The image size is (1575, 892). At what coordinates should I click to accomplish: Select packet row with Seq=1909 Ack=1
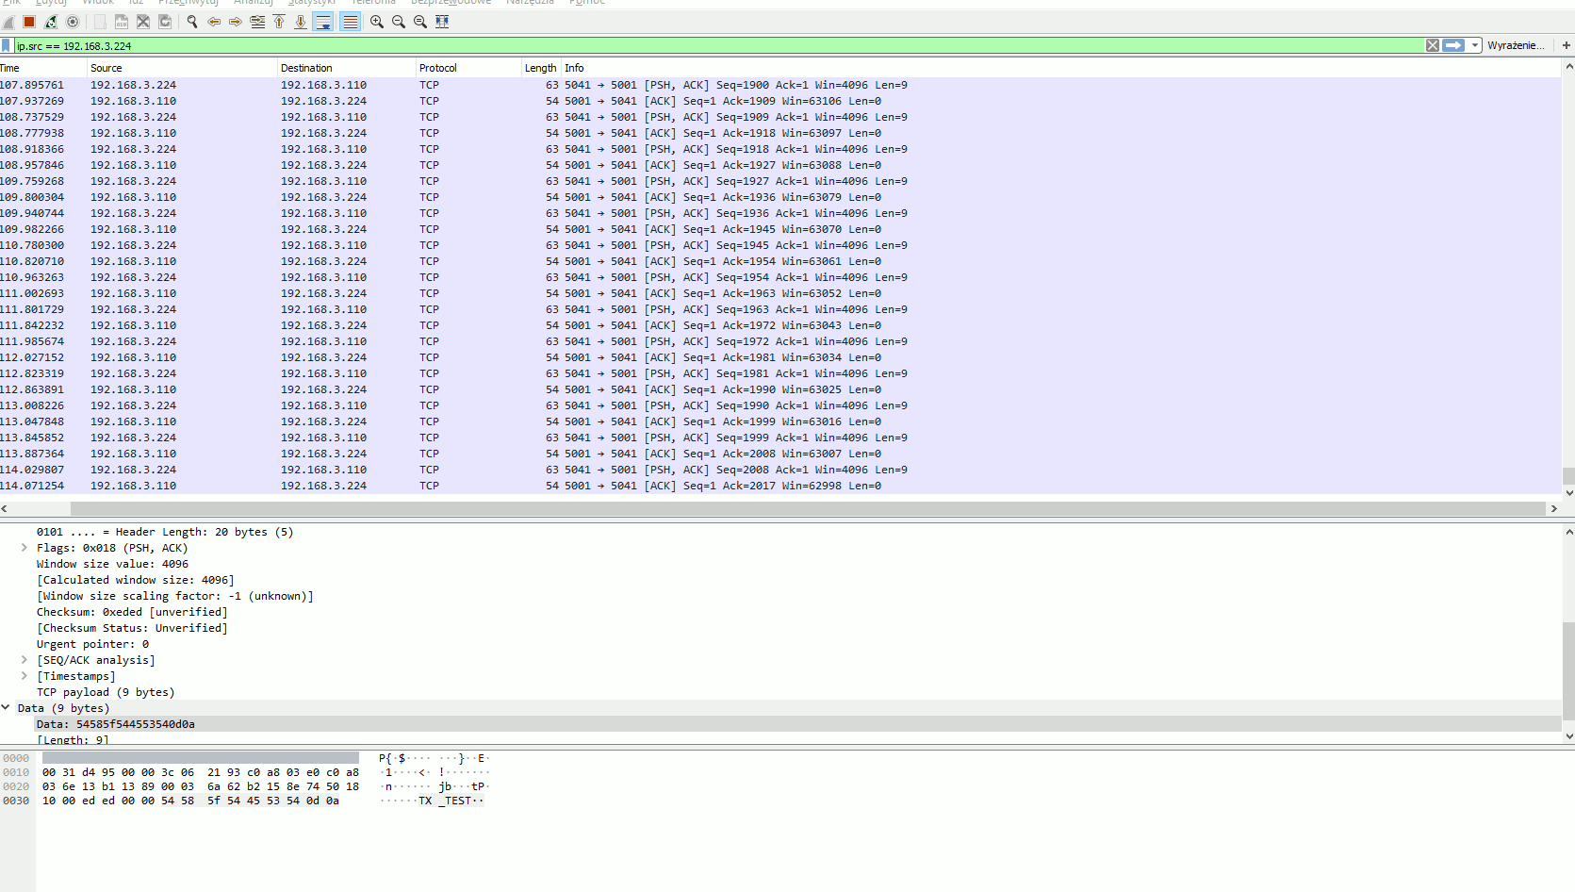point(780,117)
